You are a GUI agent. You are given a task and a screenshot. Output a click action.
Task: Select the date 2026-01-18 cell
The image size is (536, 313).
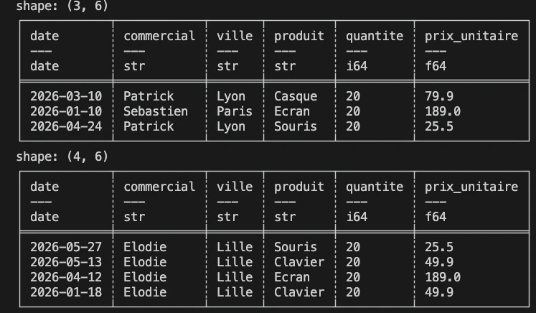click(x=66, y=291)
